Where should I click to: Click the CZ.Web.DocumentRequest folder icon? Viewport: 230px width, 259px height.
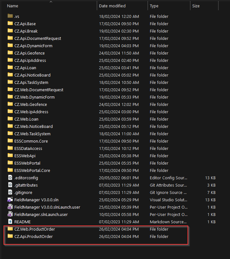pos(10,89)
